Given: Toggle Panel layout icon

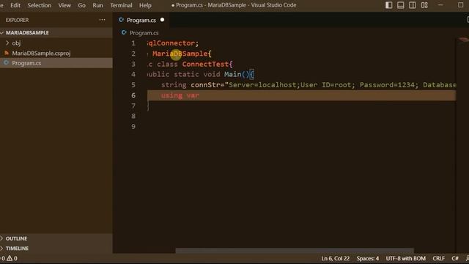Looking at the screenshot, I should click(401, 5).
